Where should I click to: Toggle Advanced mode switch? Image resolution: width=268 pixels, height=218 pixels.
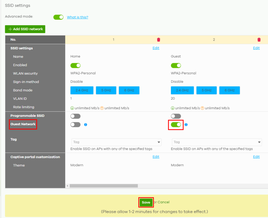tap(58, 17)
